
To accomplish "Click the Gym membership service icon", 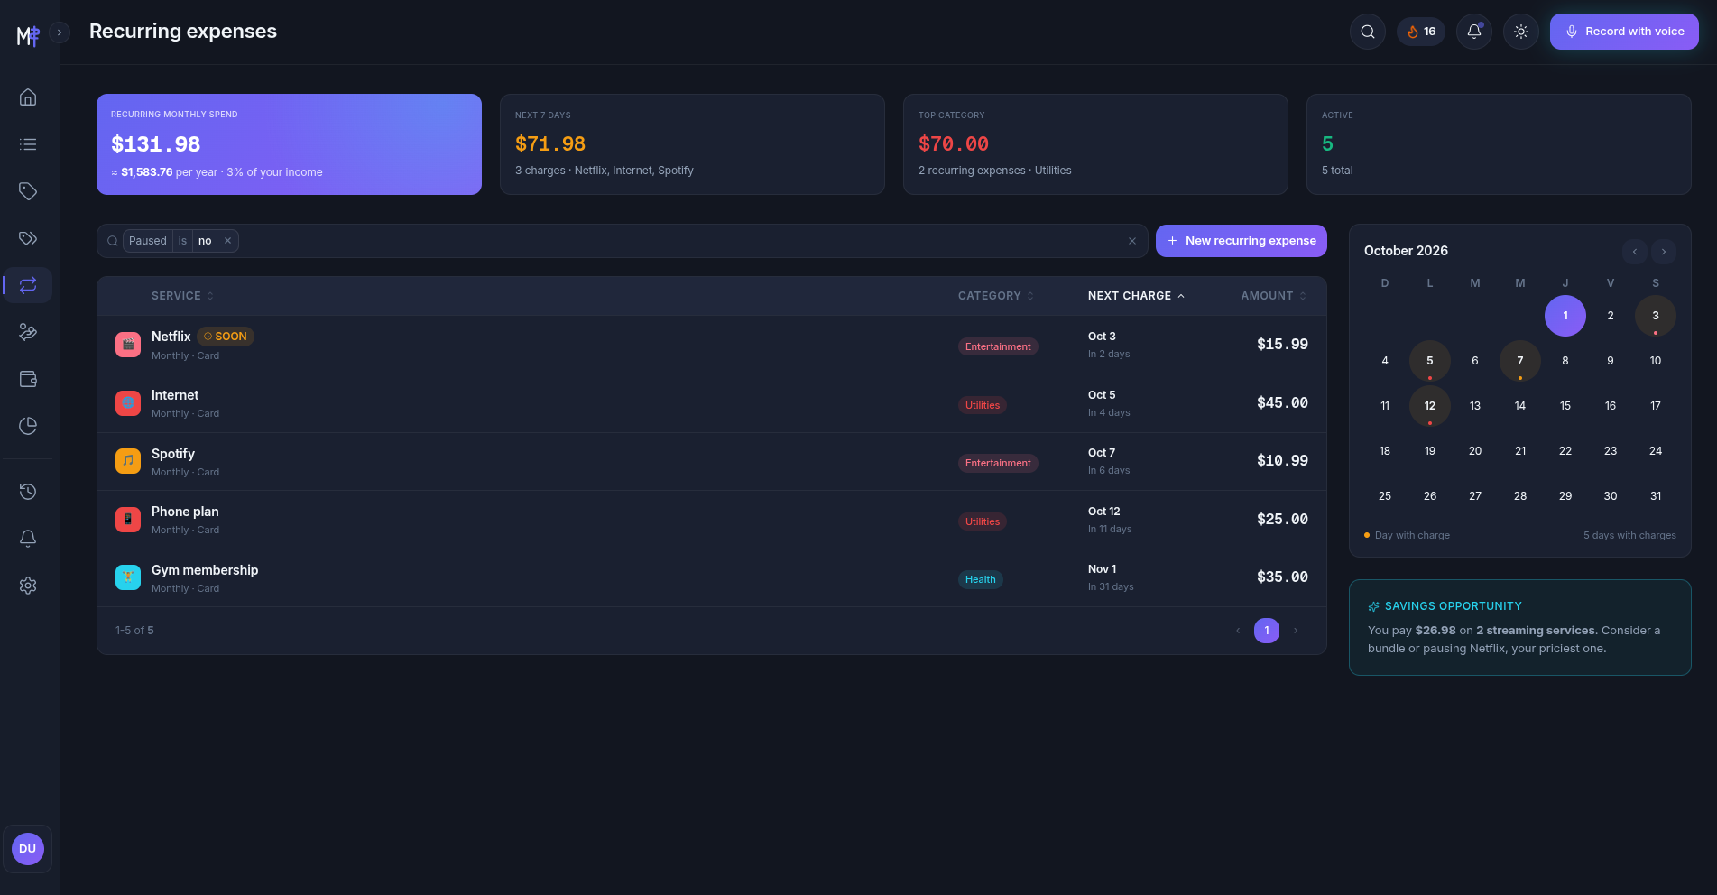I will click(128, 577).
